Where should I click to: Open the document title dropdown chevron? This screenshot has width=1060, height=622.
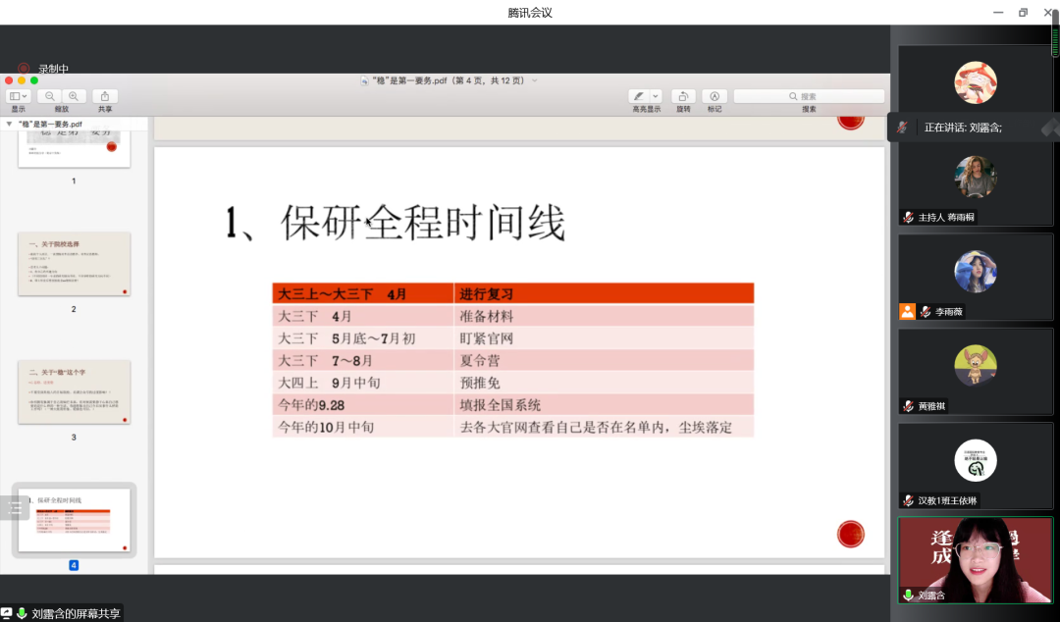click(x=535, y=80)
